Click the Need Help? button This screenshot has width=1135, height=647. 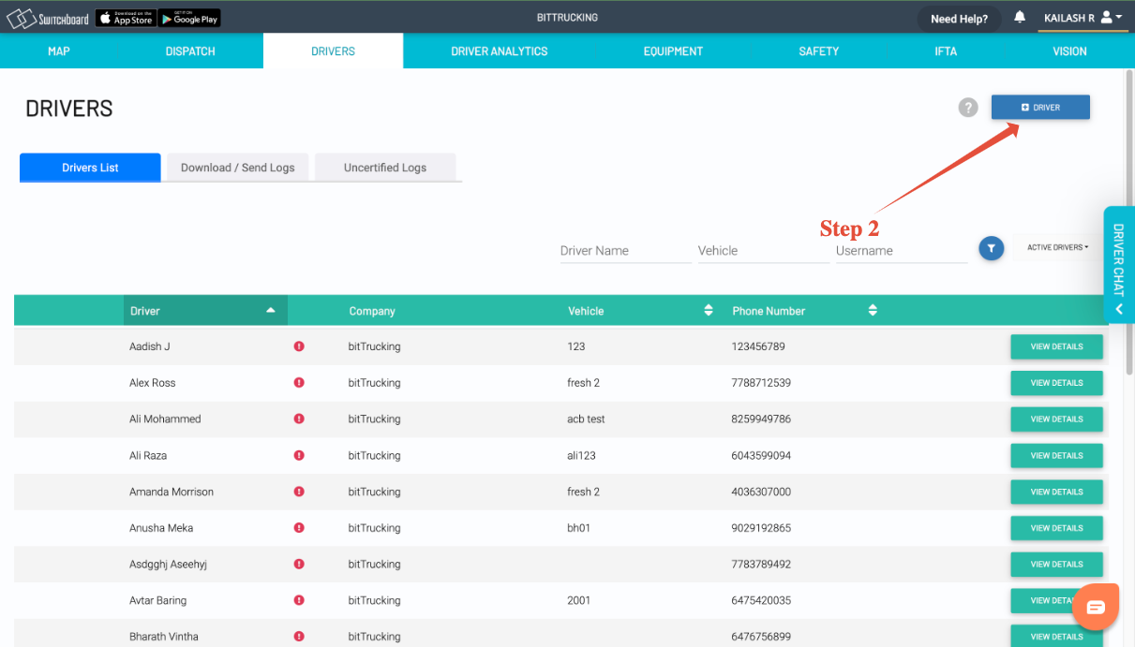(x=959, y=18)
